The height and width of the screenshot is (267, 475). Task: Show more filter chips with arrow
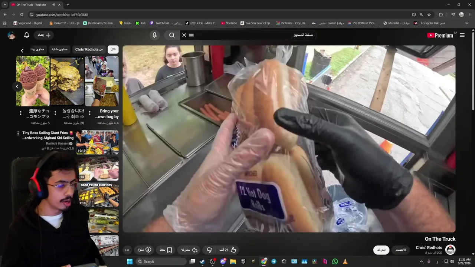(22, 50)
